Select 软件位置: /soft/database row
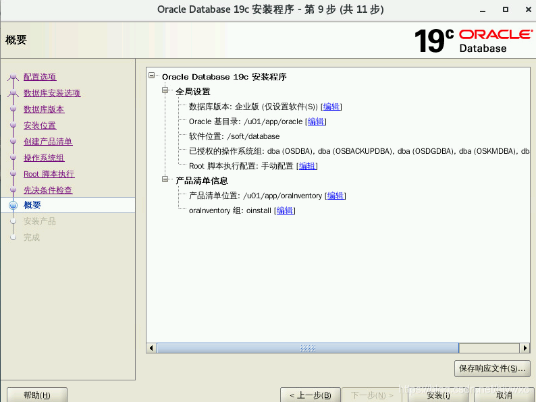 (234, 136)
